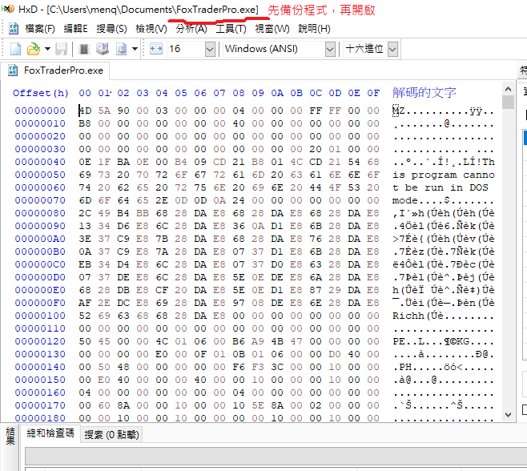527x471 pixels.
Task: Click the HxD title bar application icon
Action: pos(8,9)
